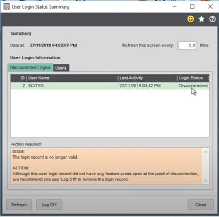
Task: Click the refresh interval minutes field
Action: [187, 45]
